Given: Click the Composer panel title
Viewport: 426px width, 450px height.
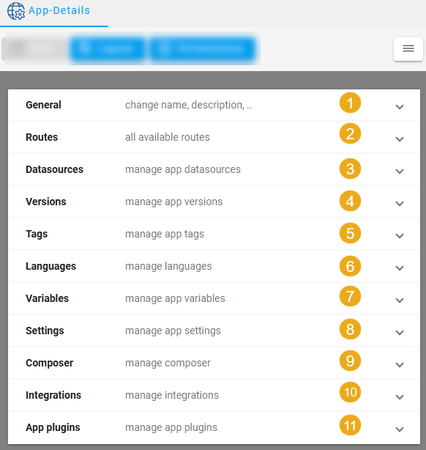Looking at the screenshot, I should click(49, 363).
